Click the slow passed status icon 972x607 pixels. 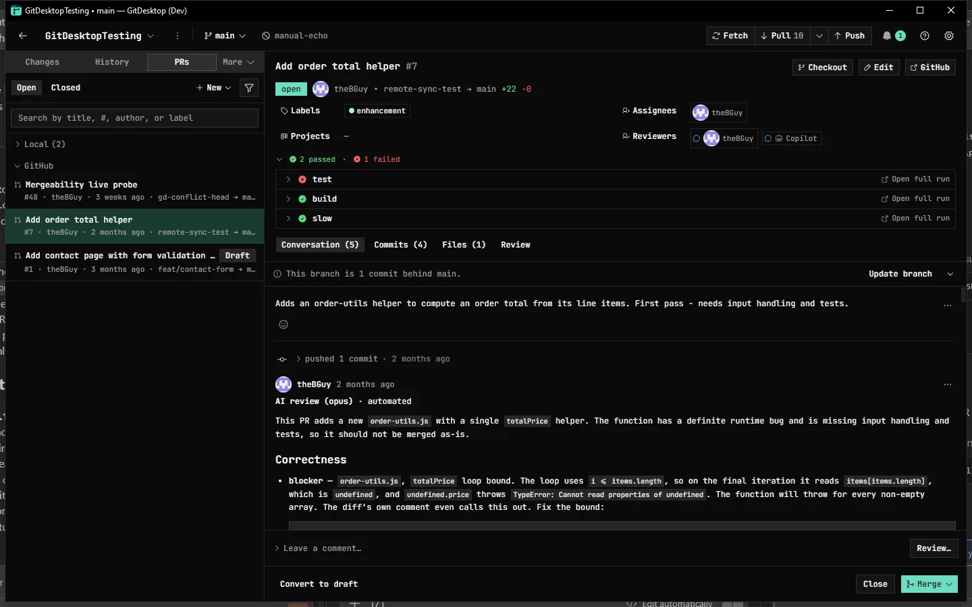(x=302, y=219)
